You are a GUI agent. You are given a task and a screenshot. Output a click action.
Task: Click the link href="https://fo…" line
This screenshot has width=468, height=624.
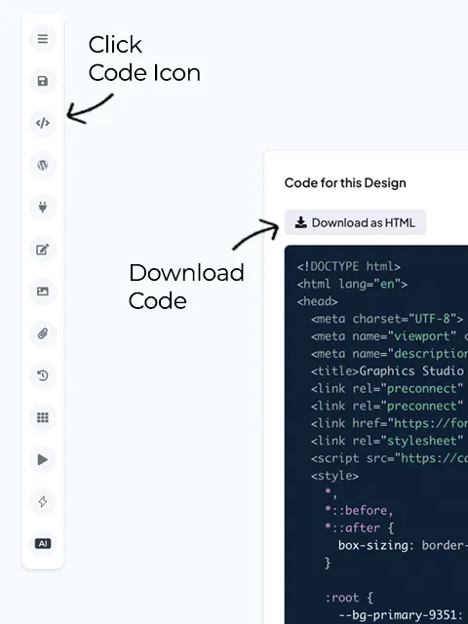389,423
